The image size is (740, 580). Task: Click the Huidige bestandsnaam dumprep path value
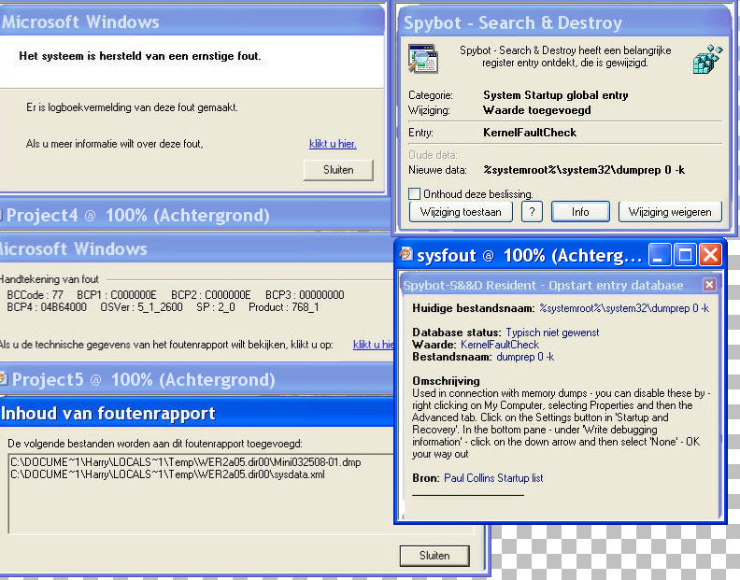click(624, 308)
